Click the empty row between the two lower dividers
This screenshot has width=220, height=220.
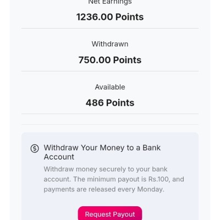110,119
